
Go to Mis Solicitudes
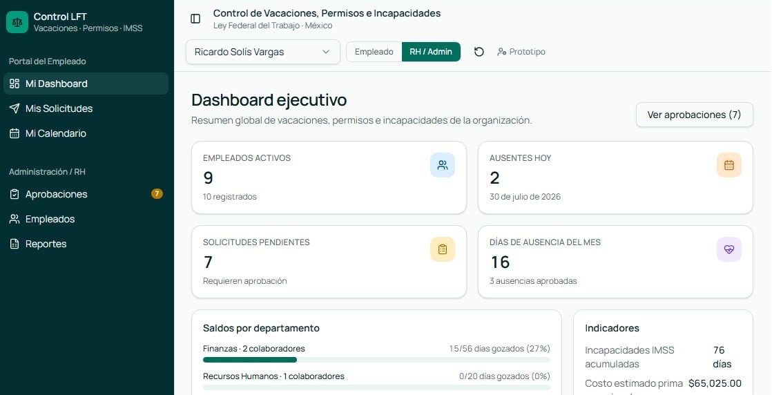click(86, 108)
